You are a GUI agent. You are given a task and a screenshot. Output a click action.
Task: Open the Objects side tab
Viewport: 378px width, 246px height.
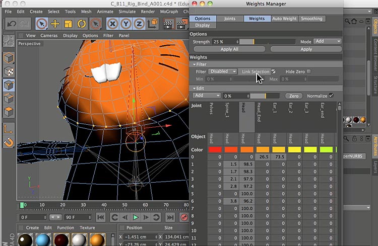pos(375,27)
